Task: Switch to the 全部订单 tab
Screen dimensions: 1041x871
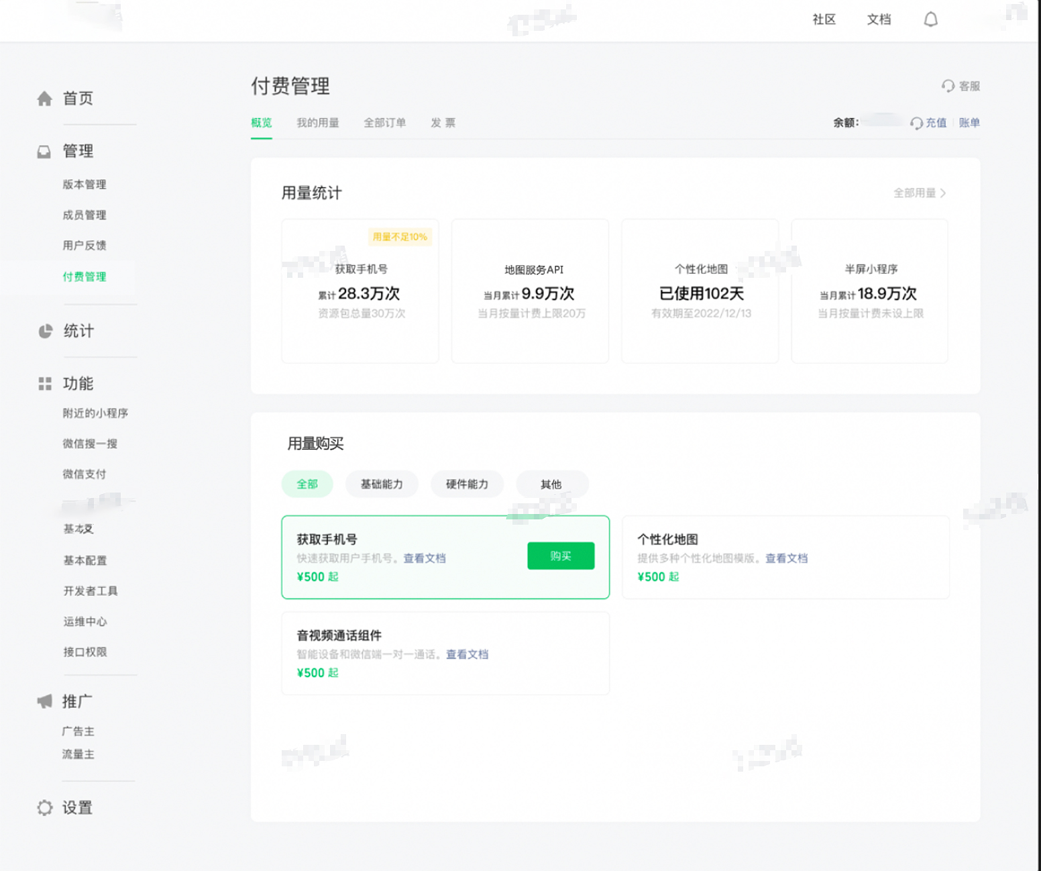Action: pos(384,123)
